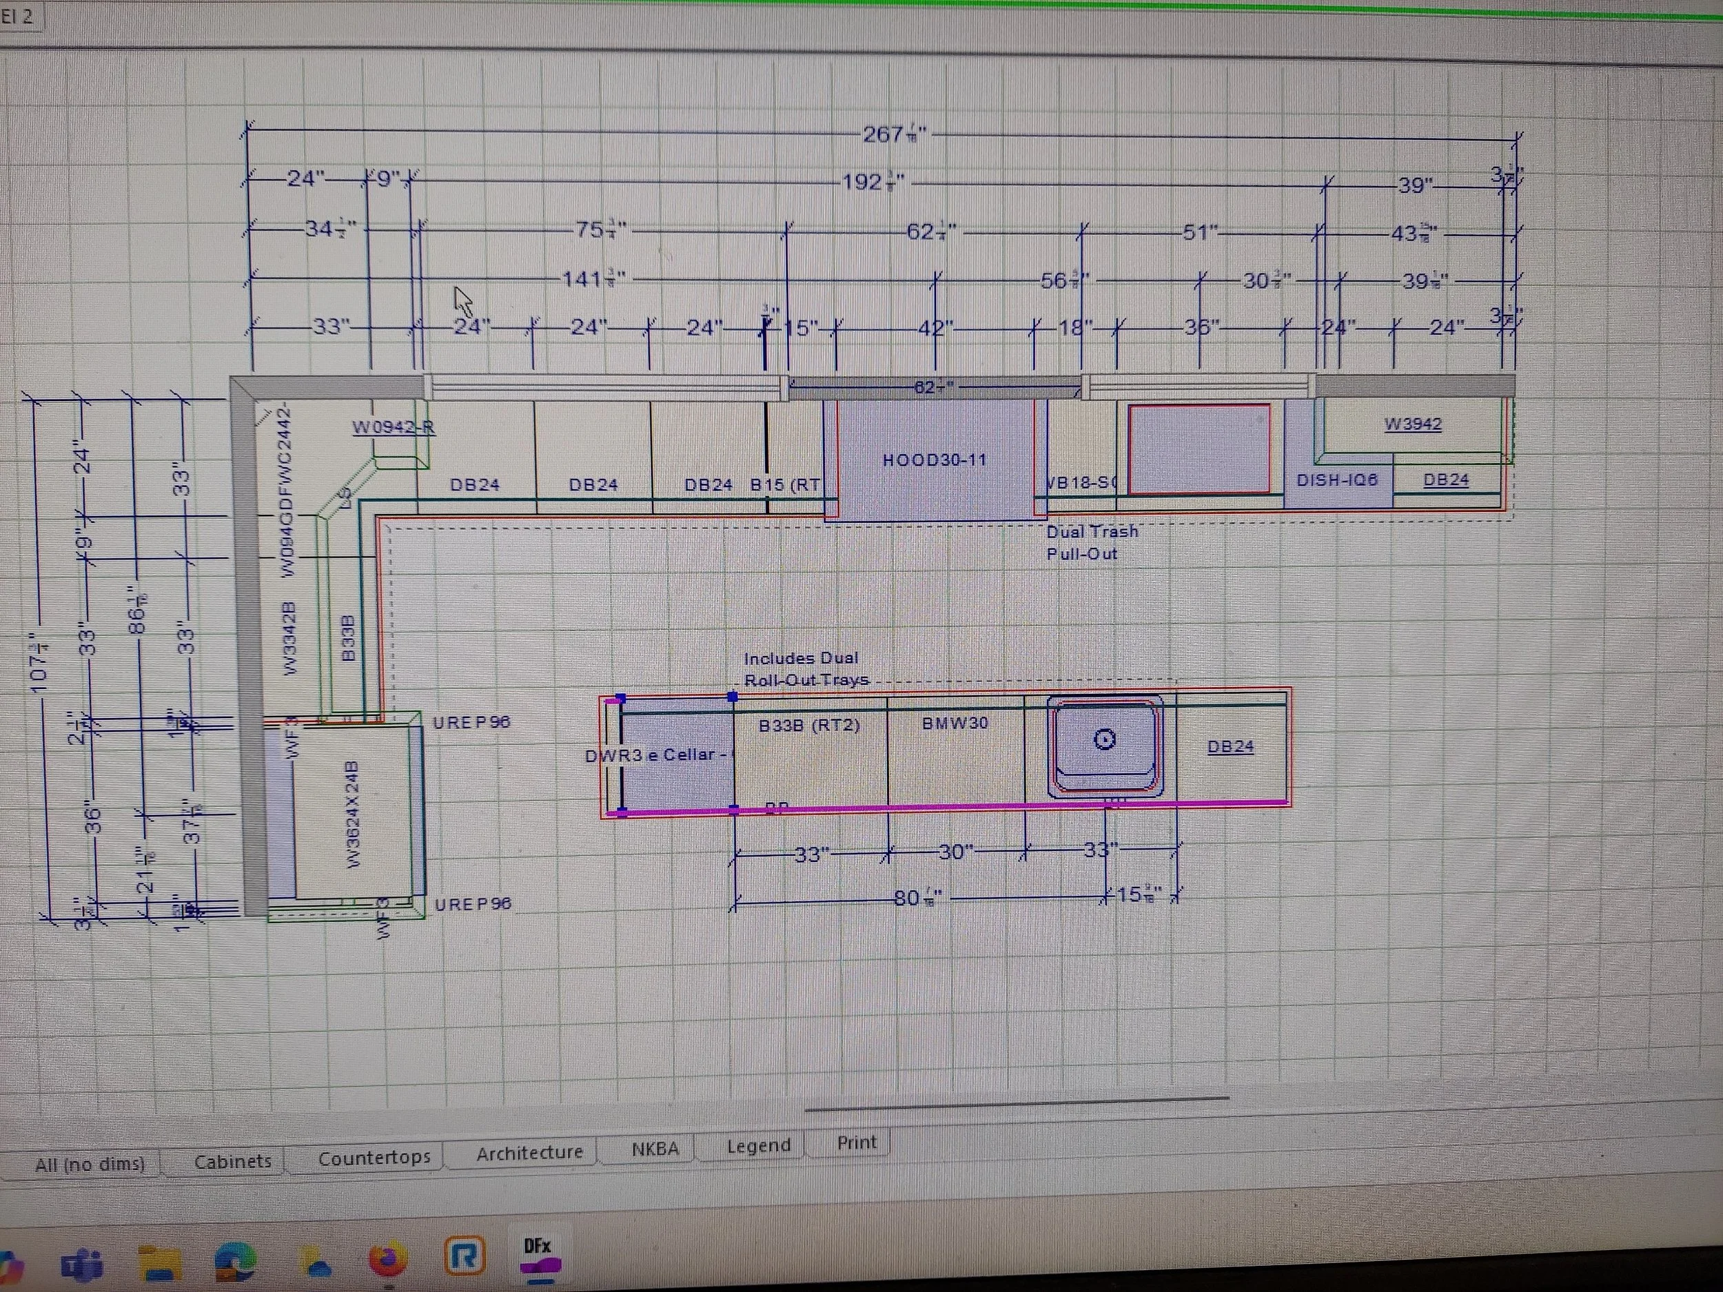Screen dimensions: 1723x1292
Task: Open the Print tab
Action: [856, 1142]
